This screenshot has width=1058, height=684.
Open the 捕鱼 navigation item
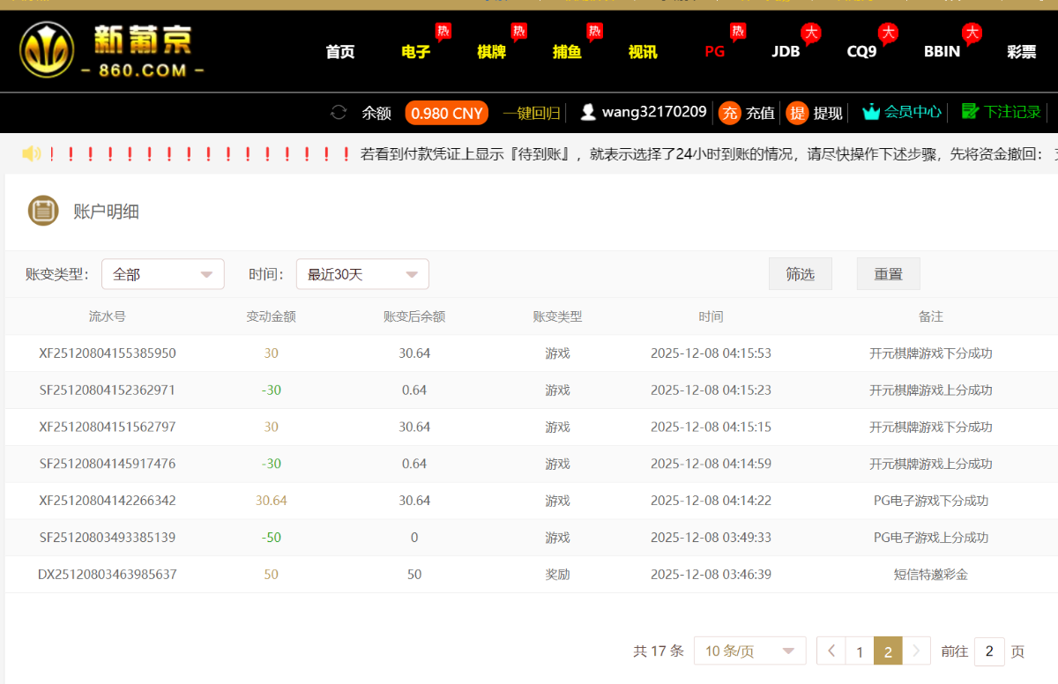pos(567,52)
